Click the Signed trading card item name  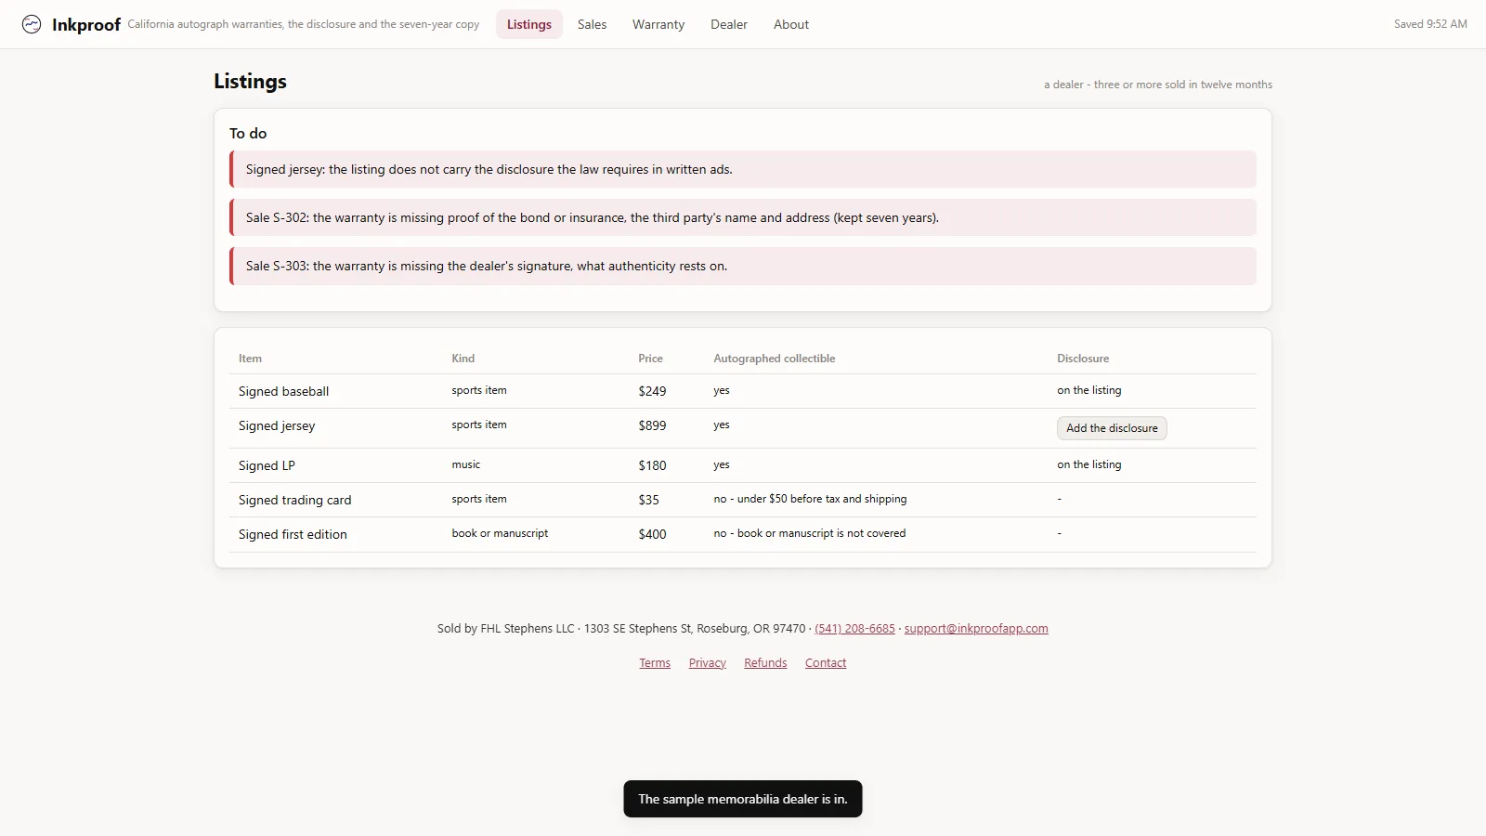(294, 500)
